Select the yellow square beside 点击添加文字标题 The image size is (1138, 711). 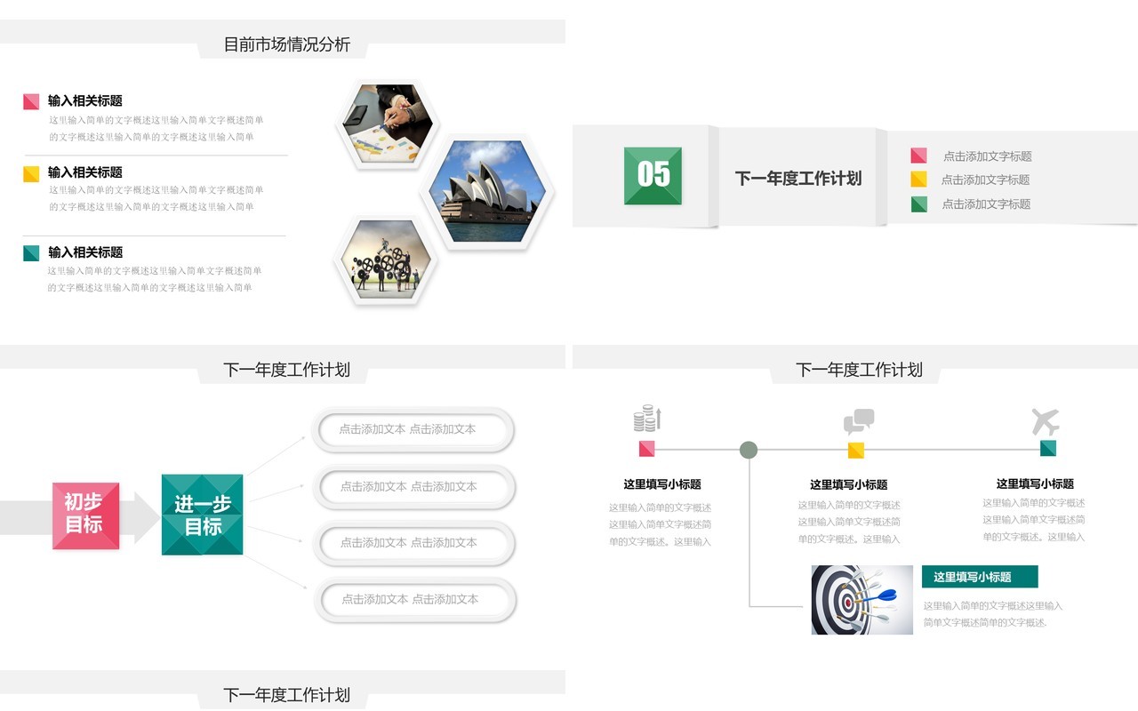click(x=918, y=180)
